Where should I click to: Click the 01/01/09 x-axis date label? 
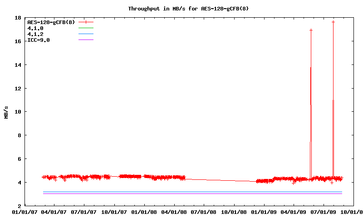pos(264,212)
